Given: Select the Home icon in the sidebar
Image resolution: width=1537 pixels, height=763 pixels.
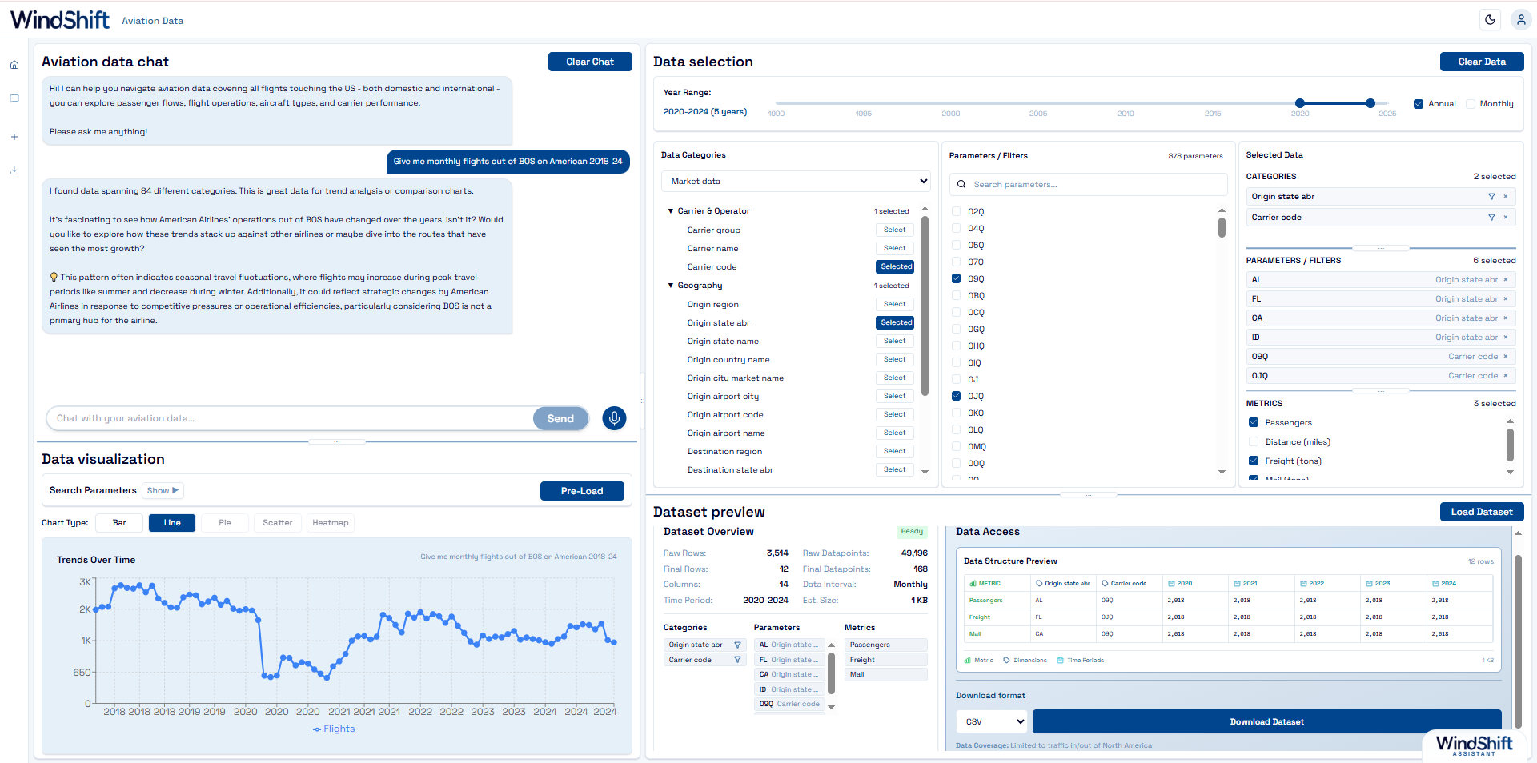Looking at the screenshot, I should 14,64.
